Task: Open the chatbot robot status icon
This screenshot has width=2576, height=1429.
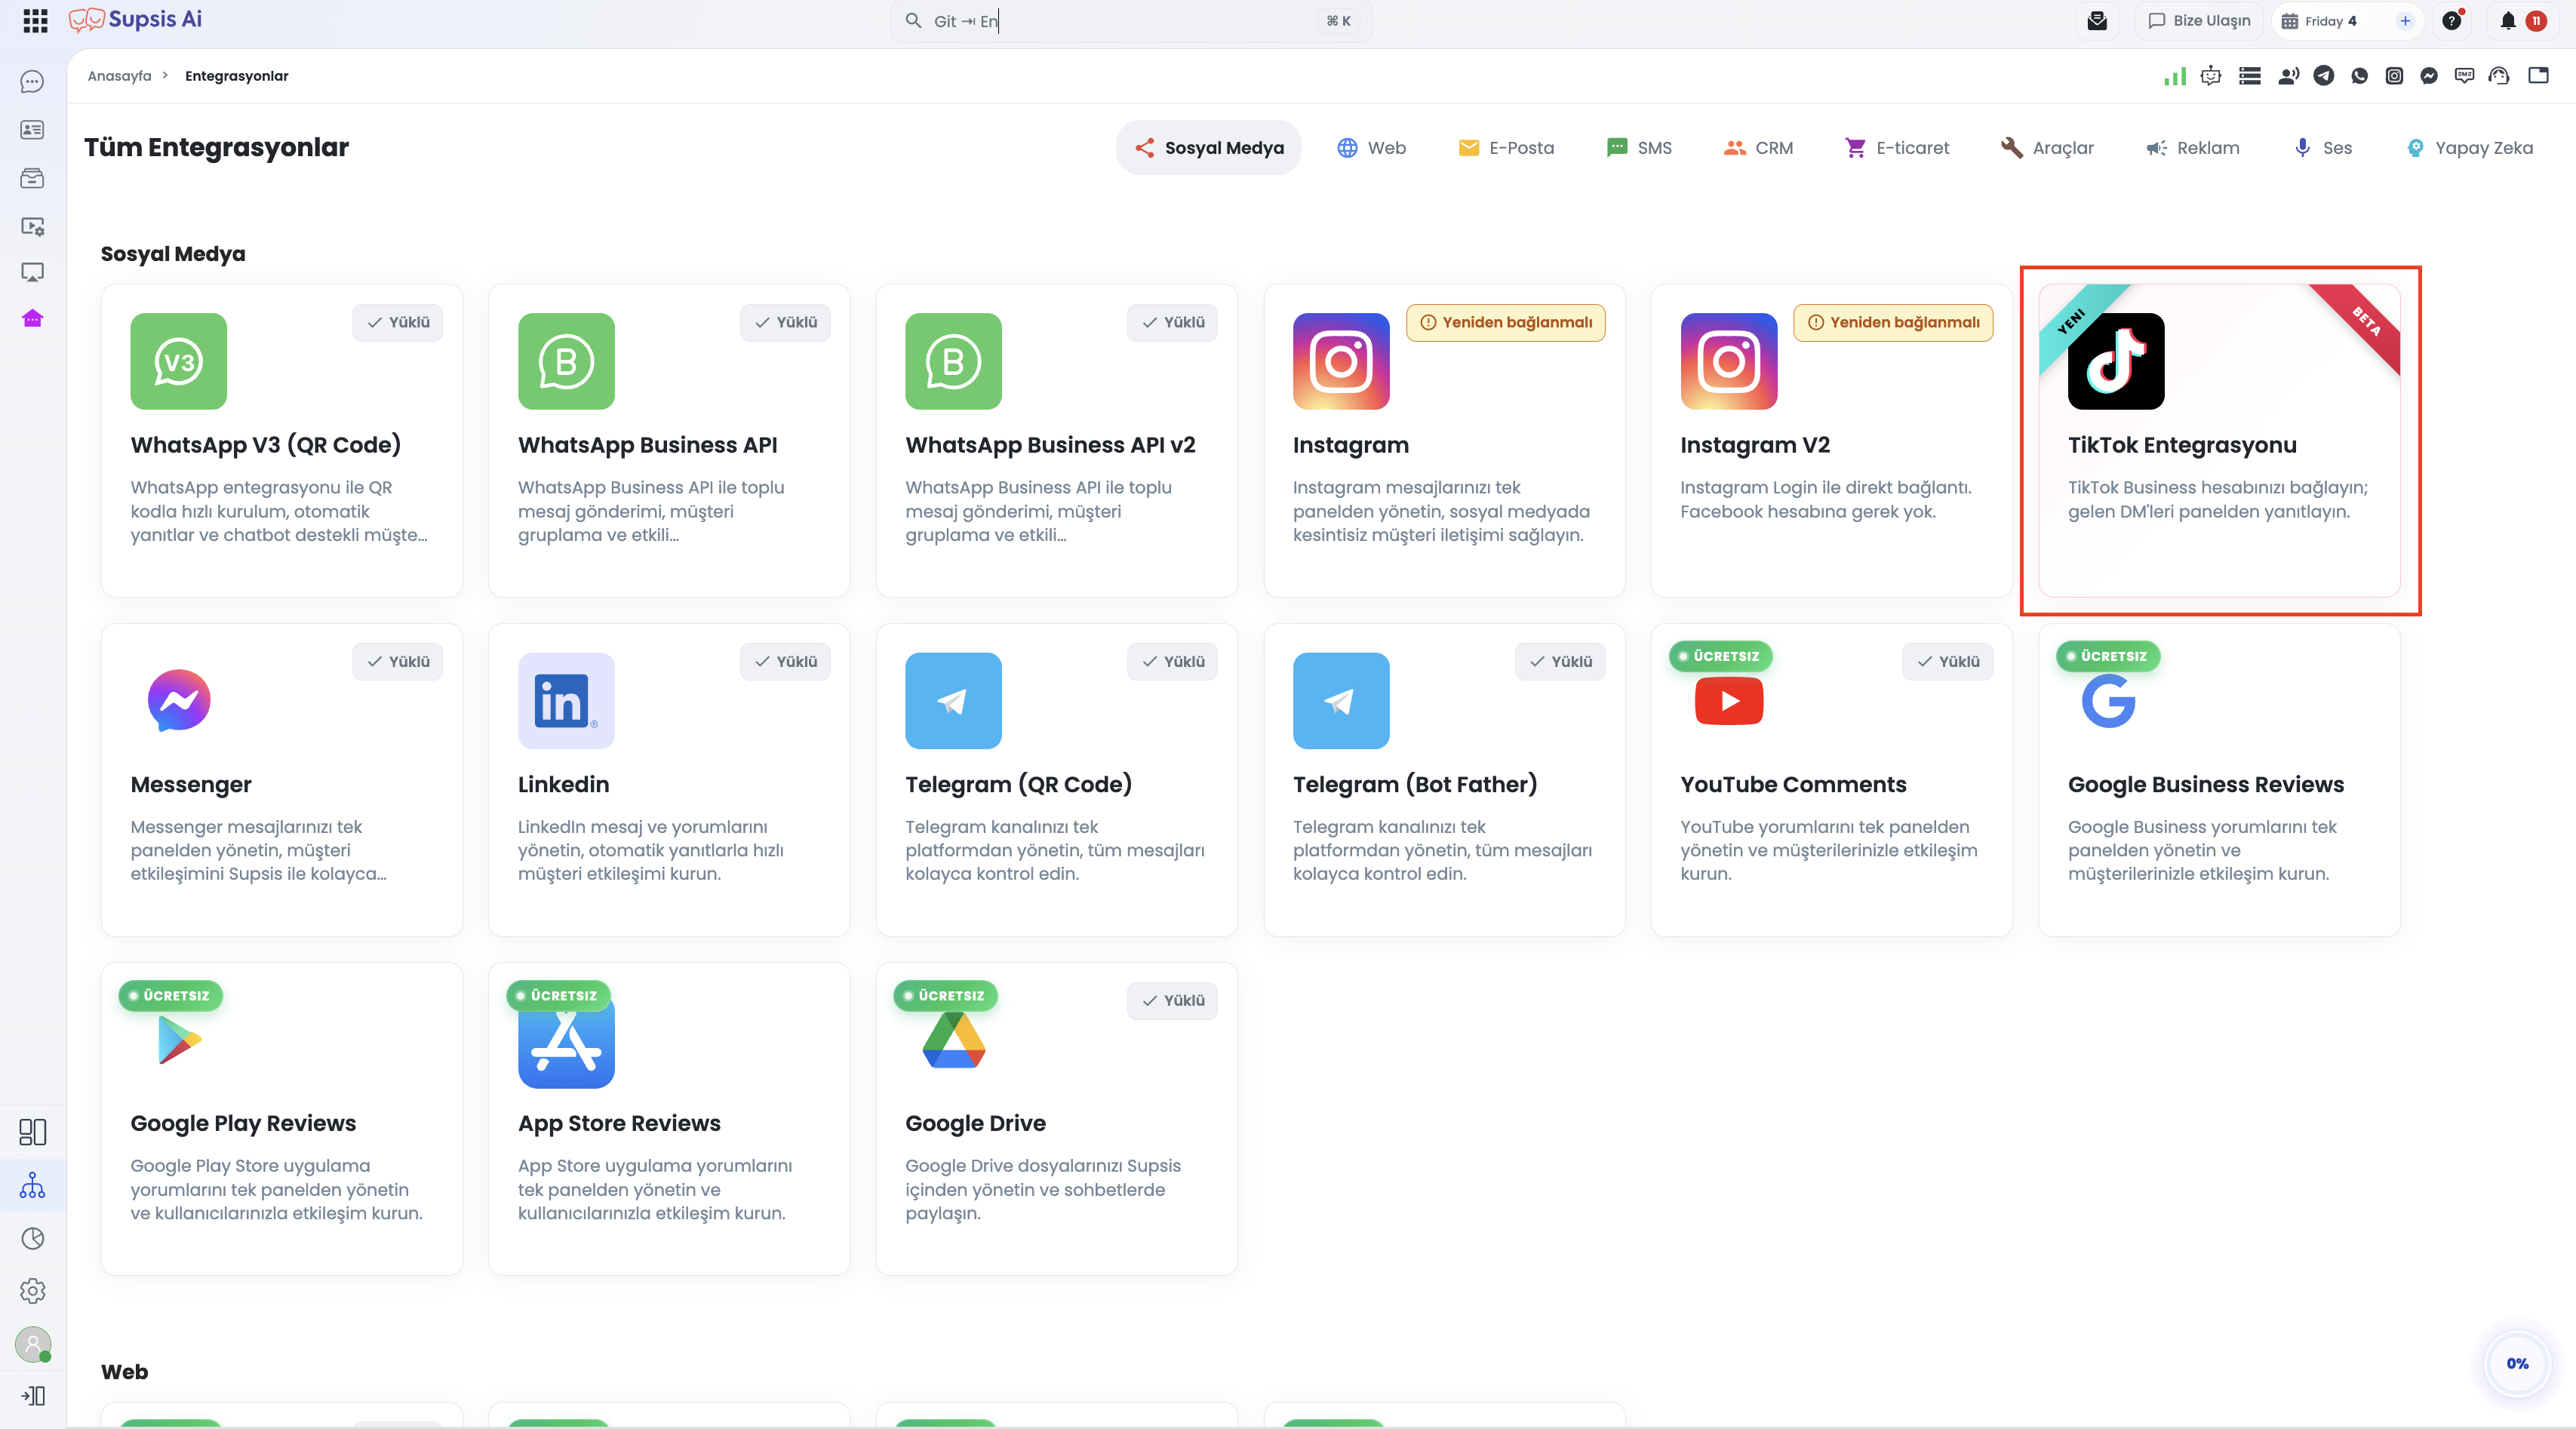Action: tap(2211, 76)
